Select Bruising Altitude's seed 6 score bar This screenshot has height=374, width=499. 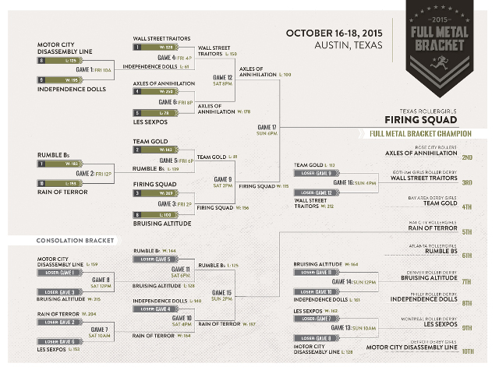point(160,214)
